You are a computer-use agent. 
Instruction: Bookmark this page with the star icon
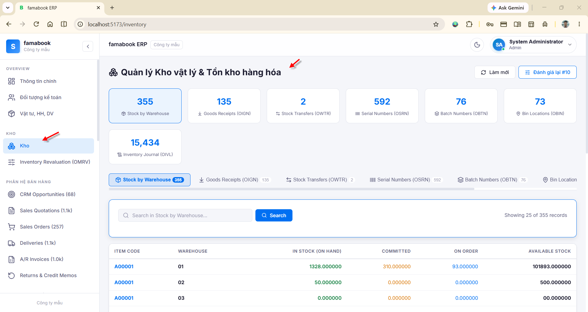coord(436,24)
